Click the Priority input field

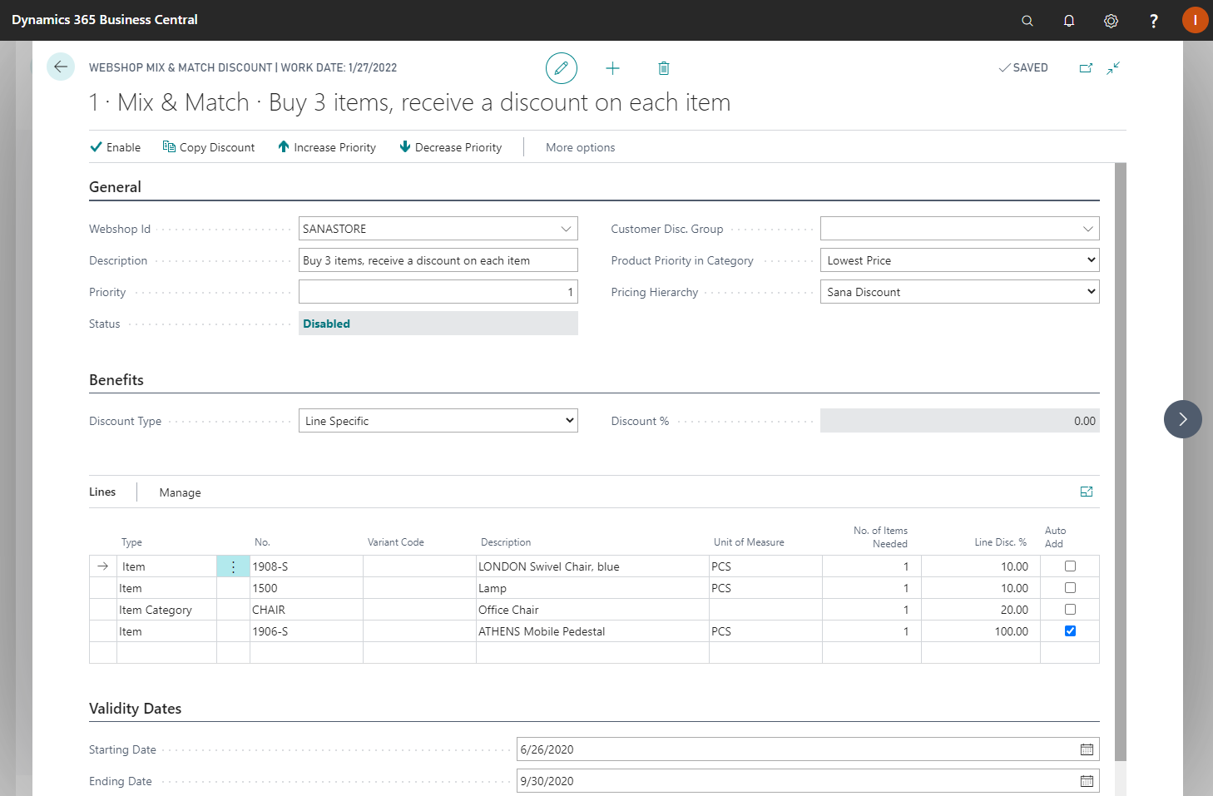point(438,292)
